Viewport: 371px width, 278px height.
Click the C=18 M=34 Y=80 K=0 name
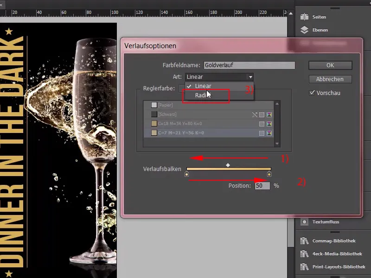180,124
